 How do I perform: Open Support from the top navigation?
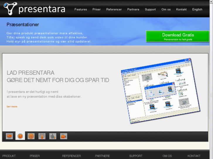pos(150,9)
